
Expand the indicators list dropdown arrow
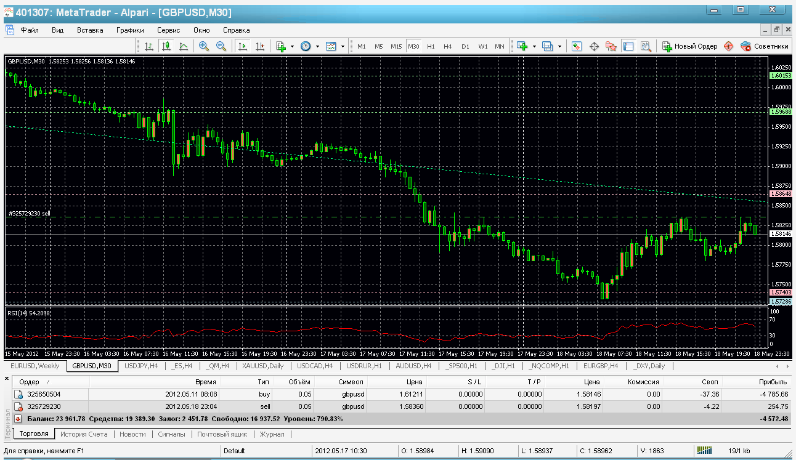pos(292,46)
